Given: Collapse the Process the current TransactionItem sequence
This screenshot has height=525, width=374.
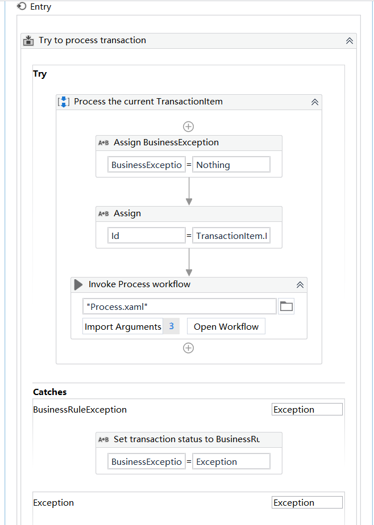Looking at the screenshot, I should (x=315, y=102).
